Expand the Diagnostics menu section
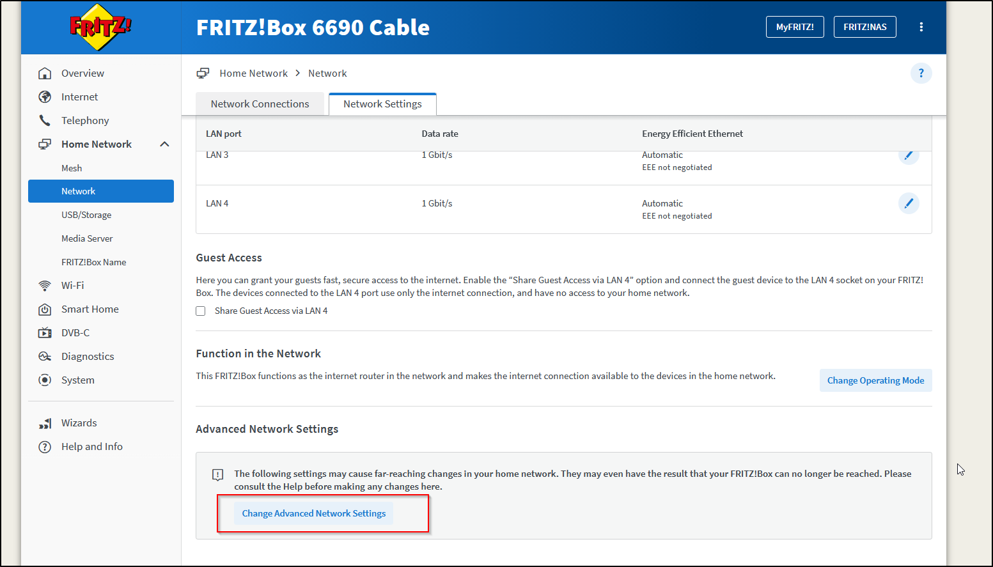 pyautogui.click(x=88, y=357)
